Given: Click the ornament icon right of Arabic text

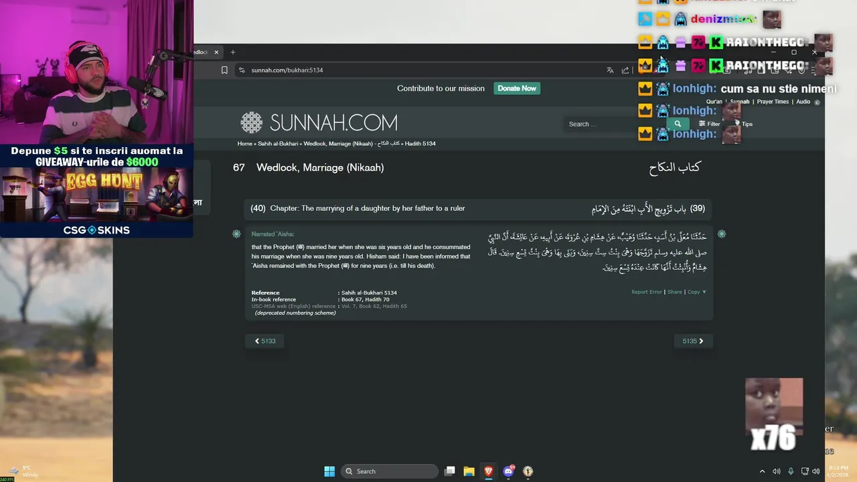Looking at the screenshot, I should coord(721,234).
